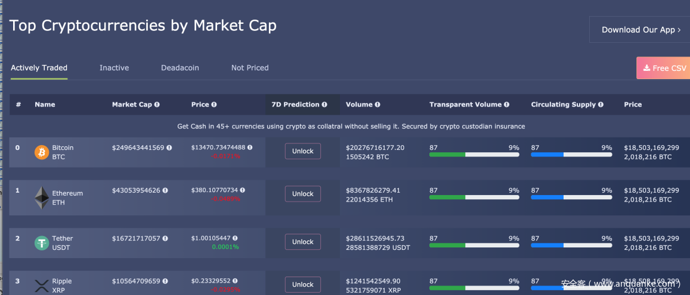The height and width of the screenshot is (295, 690).
Task: Select the Actively Traded tab
Action: (x=39, y=68)
